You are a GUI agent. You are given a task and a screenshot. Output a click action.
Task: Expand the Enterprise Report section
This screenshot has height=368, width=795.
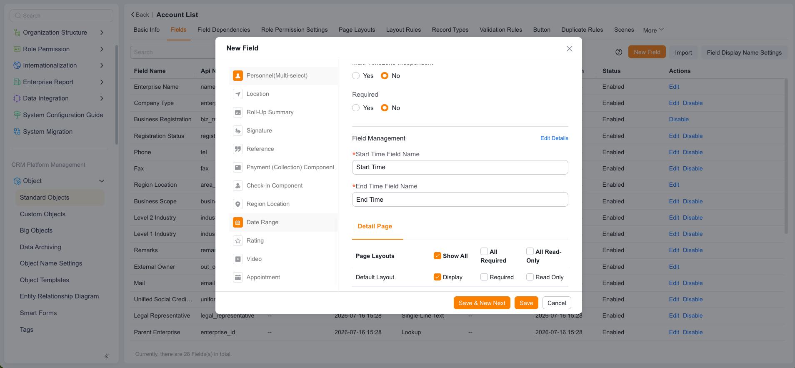[102, 82]
